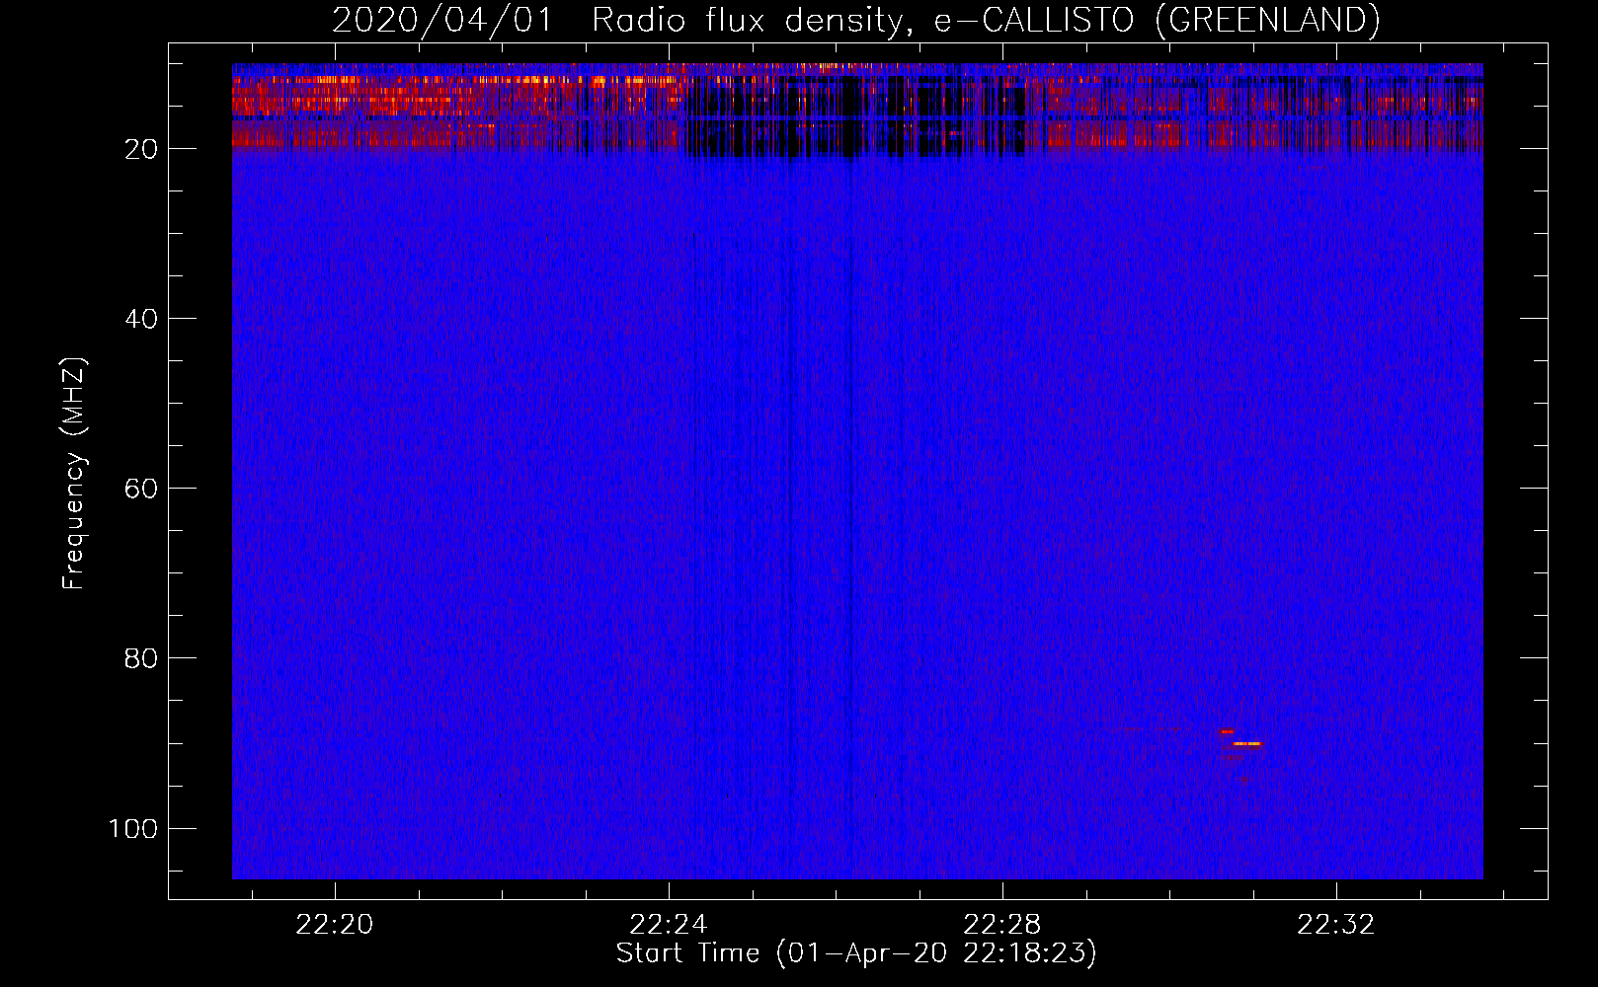Viewport: 1598px width, 987px height.
Task: Click the 22:20 time tick label
Action: point(335,925)
